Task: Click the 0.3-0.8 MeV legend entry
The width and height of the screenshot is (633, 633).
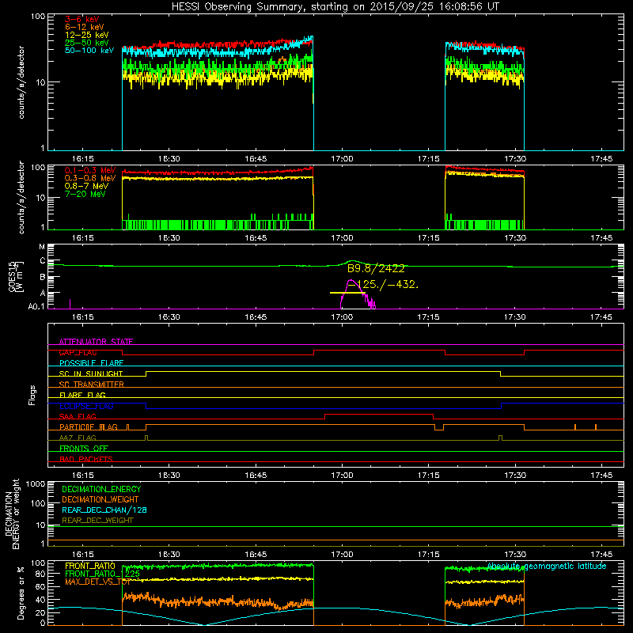Action: pyautogui.click(x=90, y=178)
